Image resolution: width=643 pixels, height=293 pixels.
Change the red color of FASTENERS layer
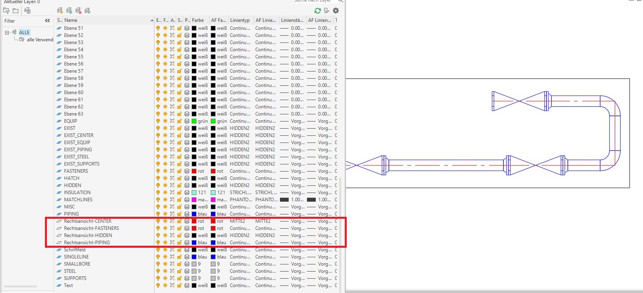click(194, 171)
